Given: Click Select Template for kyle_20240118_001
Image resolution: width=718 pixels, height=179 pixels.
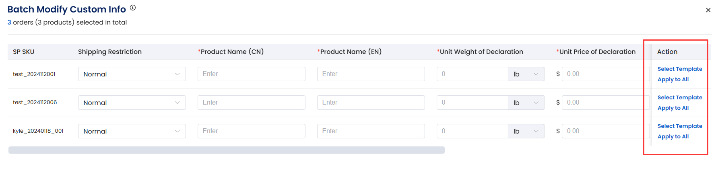Looking at the screenshot, I should [680, 126].
